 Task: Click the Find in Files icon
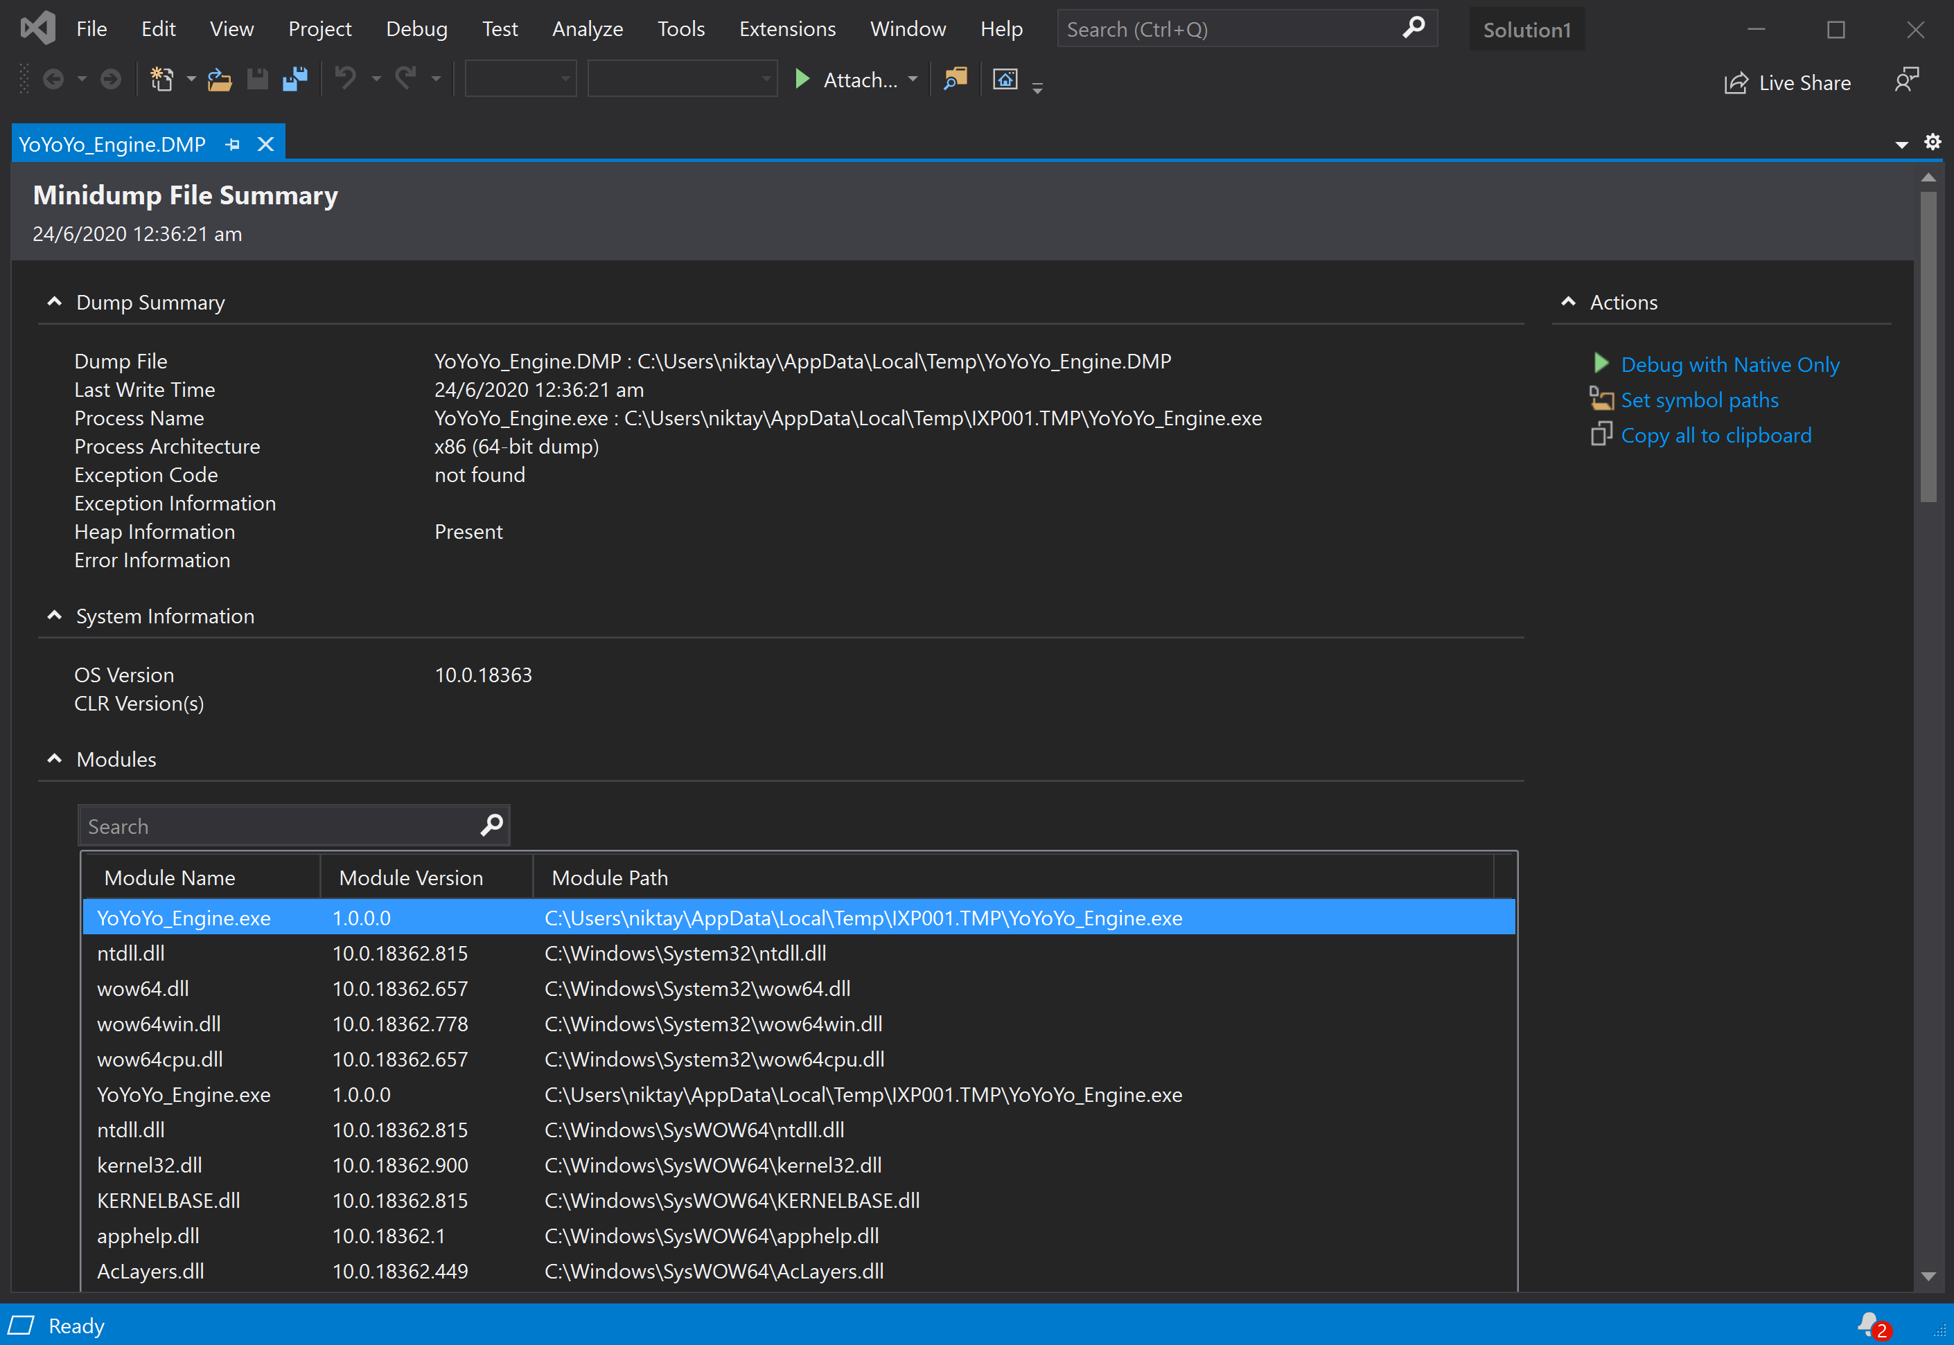(x=955, y=79)
